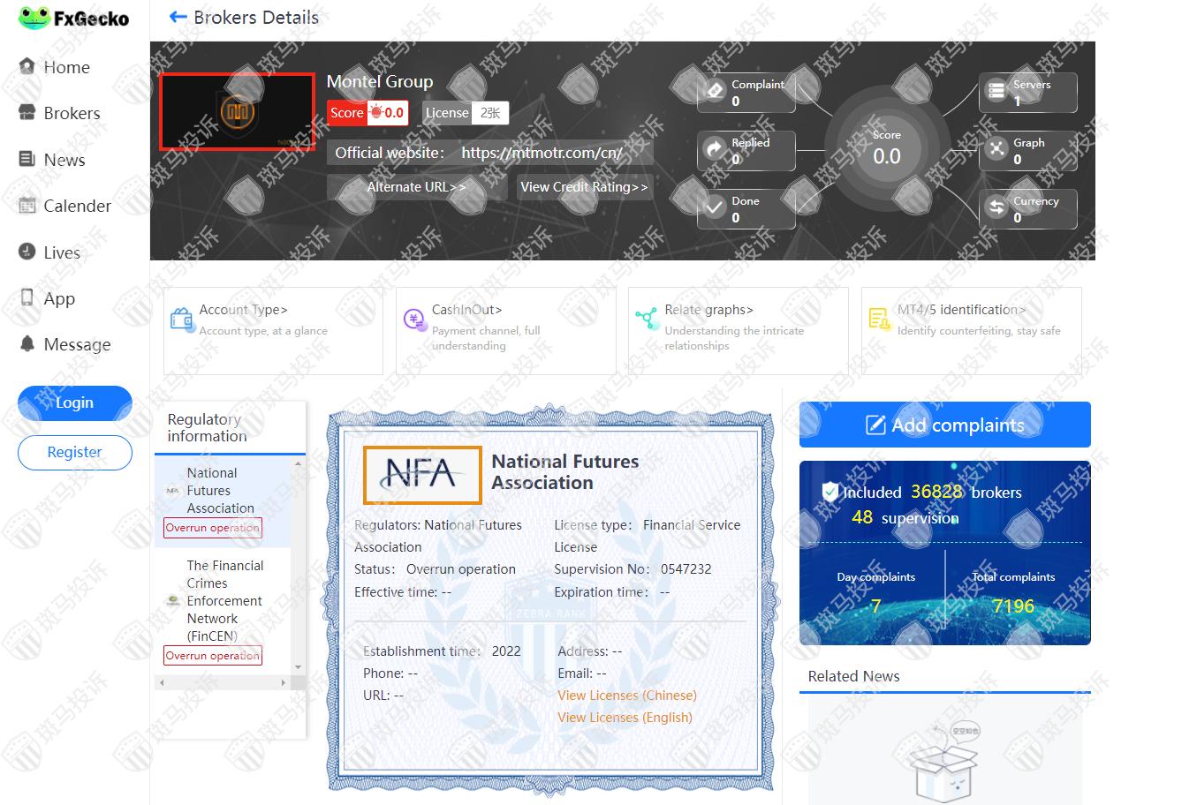Open View Credit Rating details

[584, 187]
